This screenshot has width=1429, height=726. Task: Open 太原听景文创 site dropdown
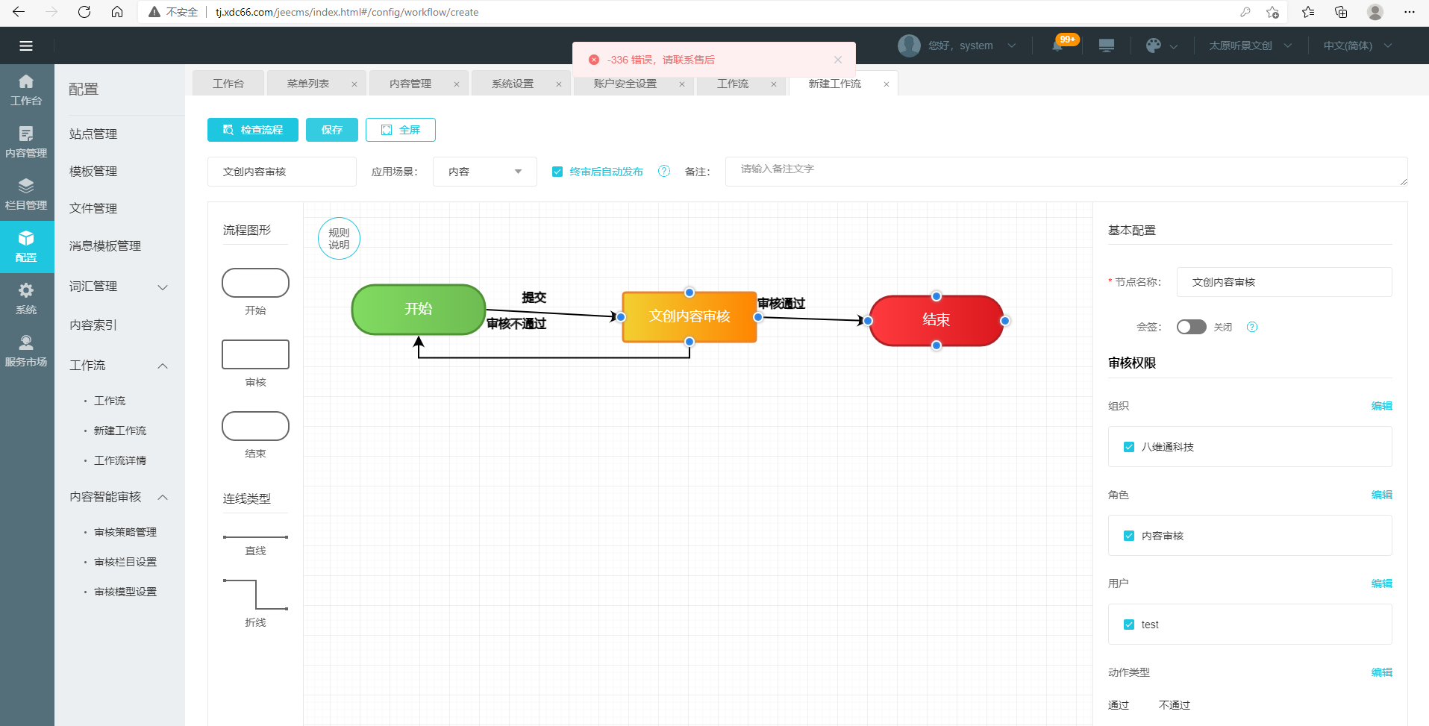[x=1251, y=46]
